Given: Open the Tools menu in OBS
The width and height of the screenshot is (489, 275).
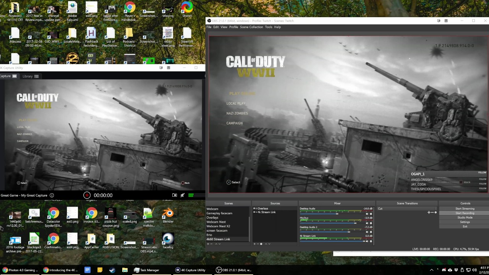Looking at the screenshot, I should pyautogui.click(x=269, y=27).
